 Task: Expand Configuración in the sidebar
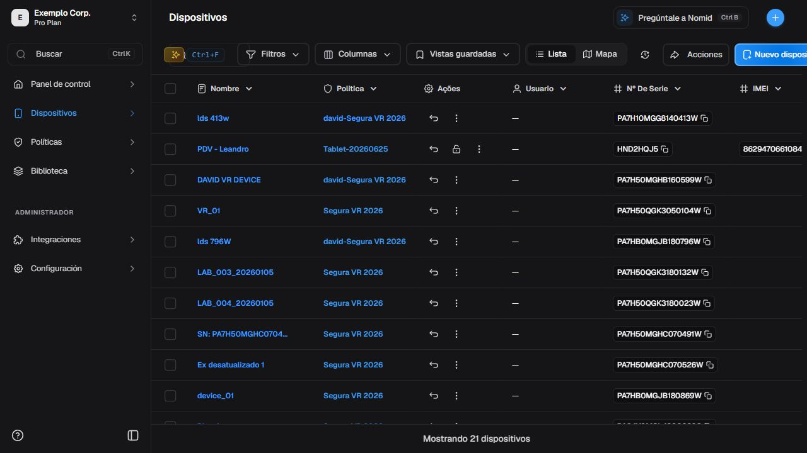[75, 269]
